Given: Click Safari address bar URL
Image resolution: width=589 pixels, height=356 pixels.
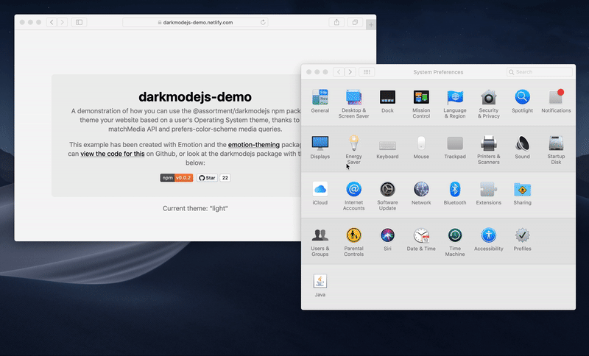Looking at the screenshot, I should click(195, 22).
